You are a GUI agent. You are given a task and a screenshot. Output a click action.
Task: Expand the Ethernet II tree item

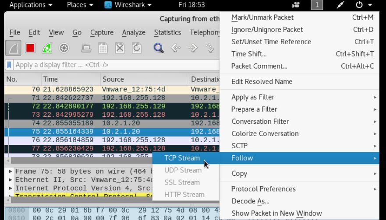[11, 180]
